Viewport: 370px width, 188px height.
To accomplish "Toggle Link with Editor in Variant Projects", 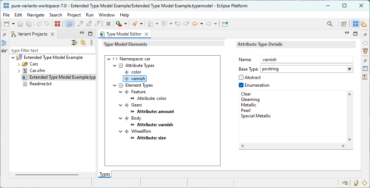I will 83,43.
